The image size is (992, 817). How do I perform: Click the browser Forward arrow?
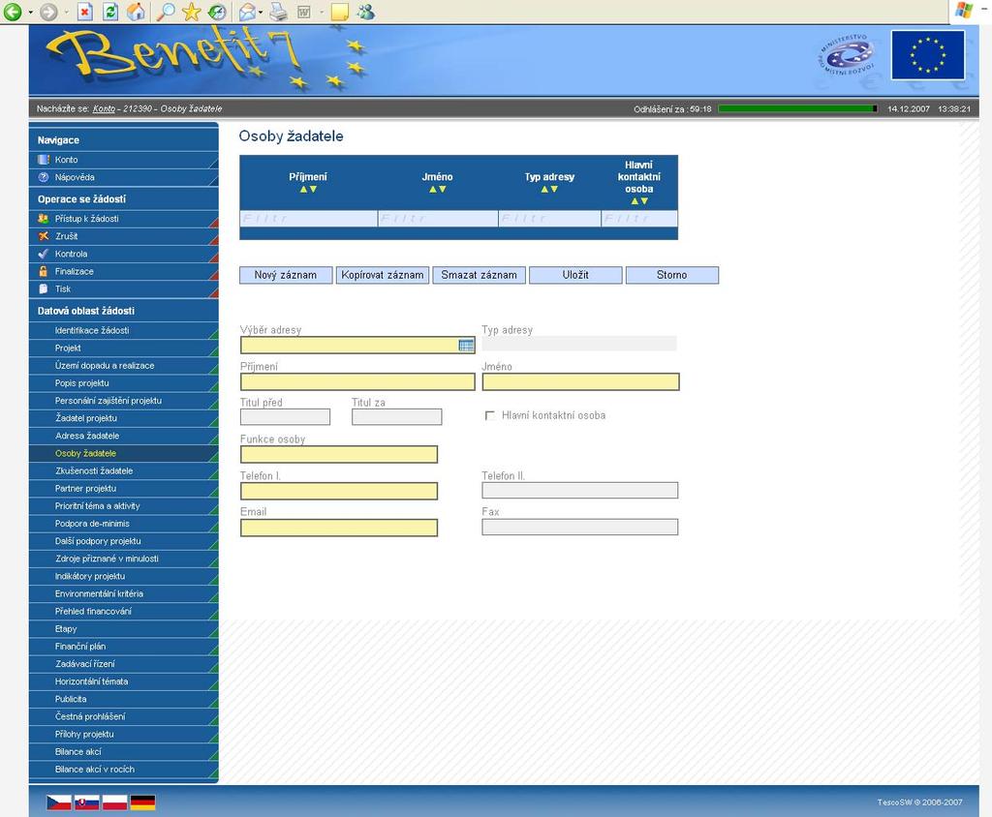(48, 12)
